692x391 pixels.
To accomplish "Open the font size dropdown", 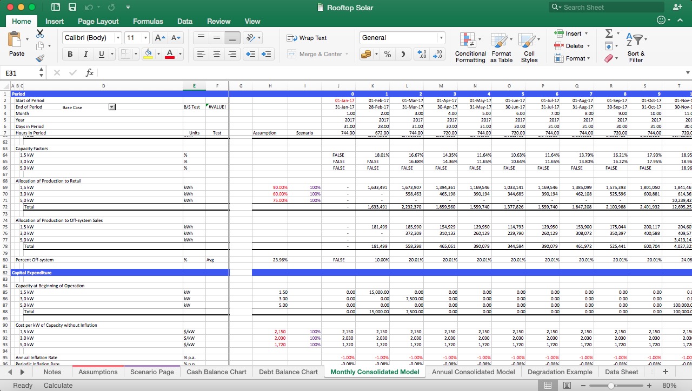I will coord(145,38).
